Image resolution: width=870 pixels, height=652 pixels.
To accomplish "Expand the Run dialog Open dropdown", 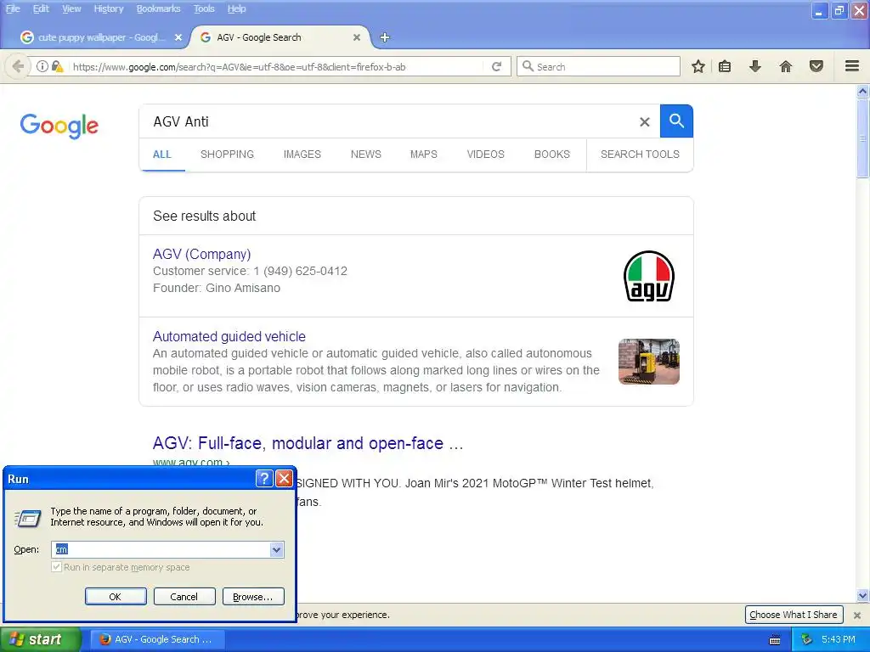I will tap(276, 549).
